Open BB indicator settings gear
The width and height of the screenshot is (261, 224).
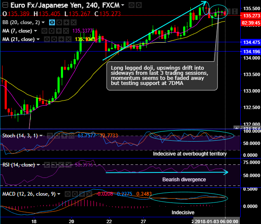[x=59, y=22]
